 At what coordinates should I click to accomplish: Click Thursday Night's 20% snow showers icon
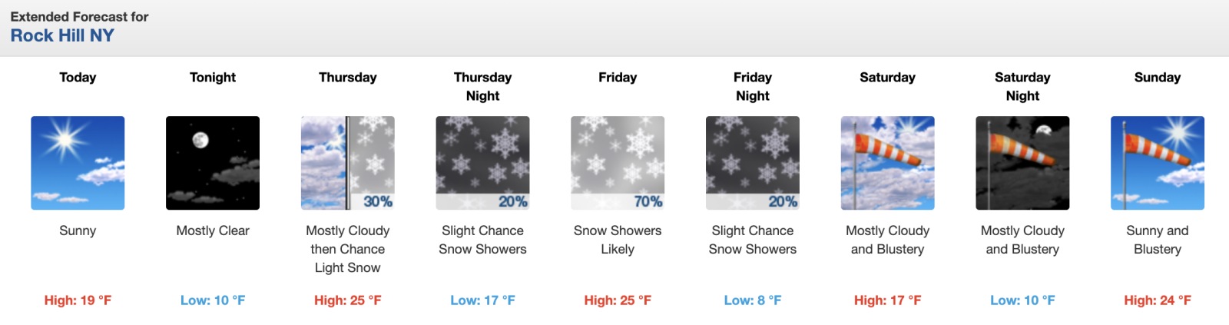point(482,163)
